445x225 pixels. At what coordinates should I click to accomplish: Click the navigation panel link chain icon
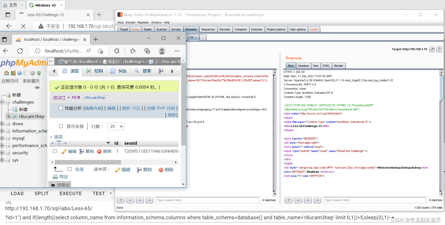pyautogui.click(x=37, y=88)
